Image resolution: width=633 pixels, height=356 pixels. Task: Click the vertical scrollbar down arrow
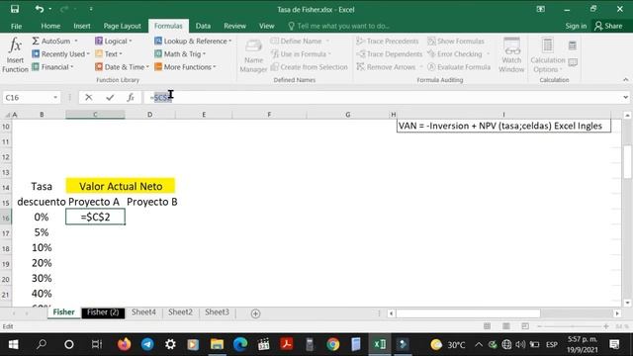tap(627, 303)
